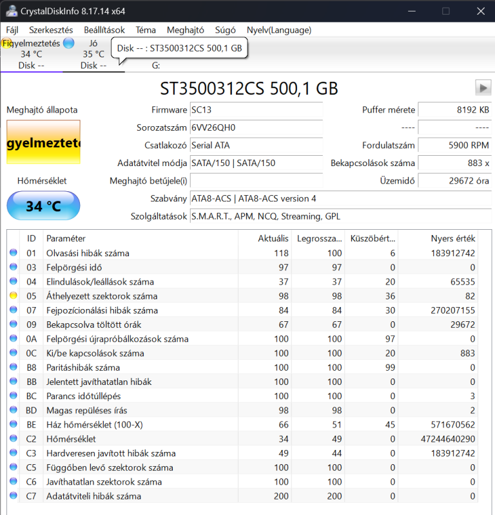Click the 34 °C temperature button
Screen dimensions: 495x515
(x=43, y=205)
